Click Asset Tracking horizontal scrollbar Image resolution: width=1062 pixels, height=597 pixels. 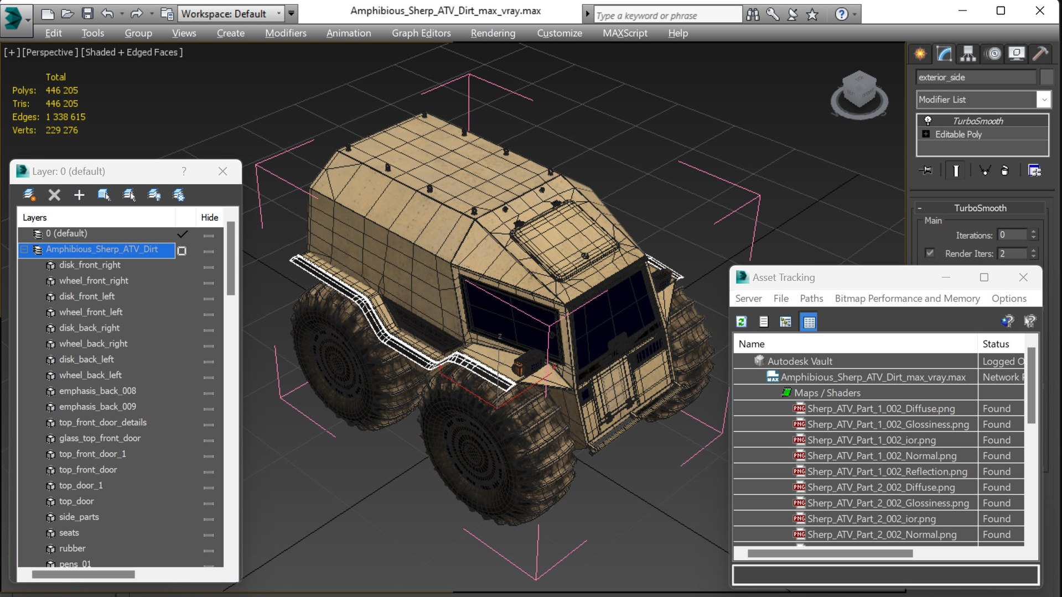[830, 553]
